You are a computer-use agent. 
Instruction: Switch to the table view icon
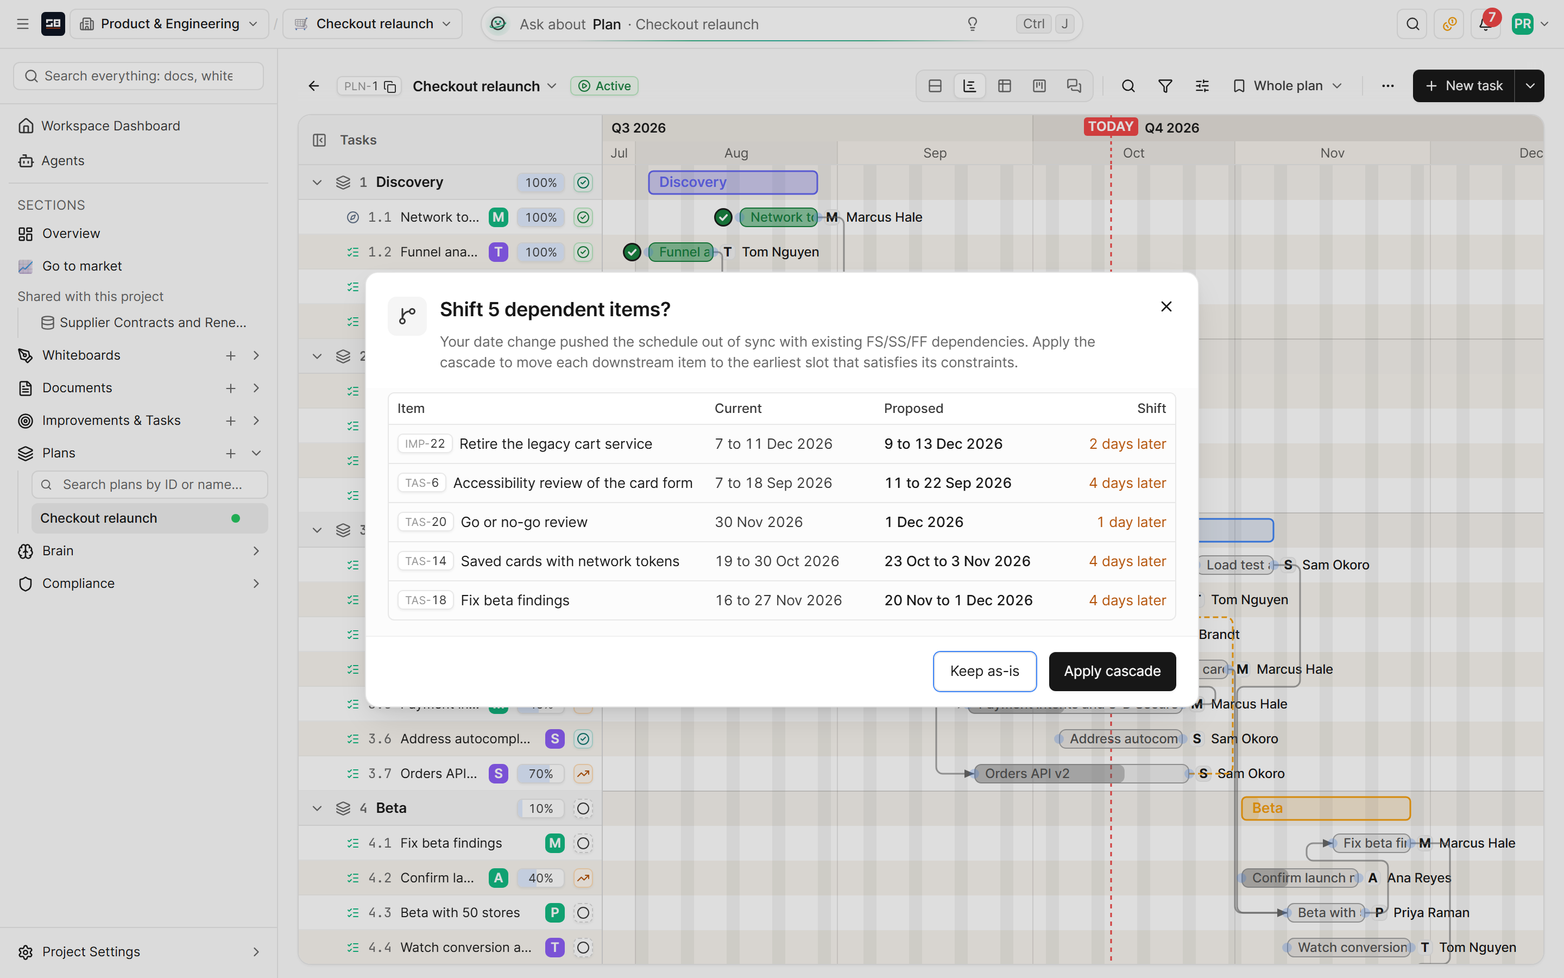click(x=1004, y=86)
